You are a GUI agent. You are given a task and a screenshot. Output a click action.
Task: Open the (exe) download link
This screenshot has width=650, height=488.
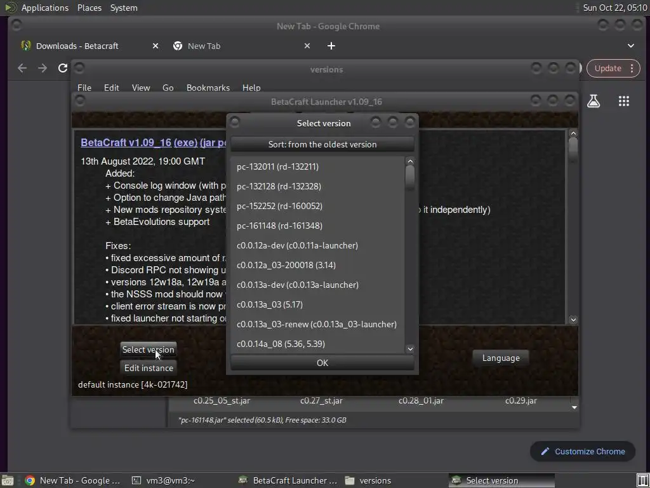(186, 142)
